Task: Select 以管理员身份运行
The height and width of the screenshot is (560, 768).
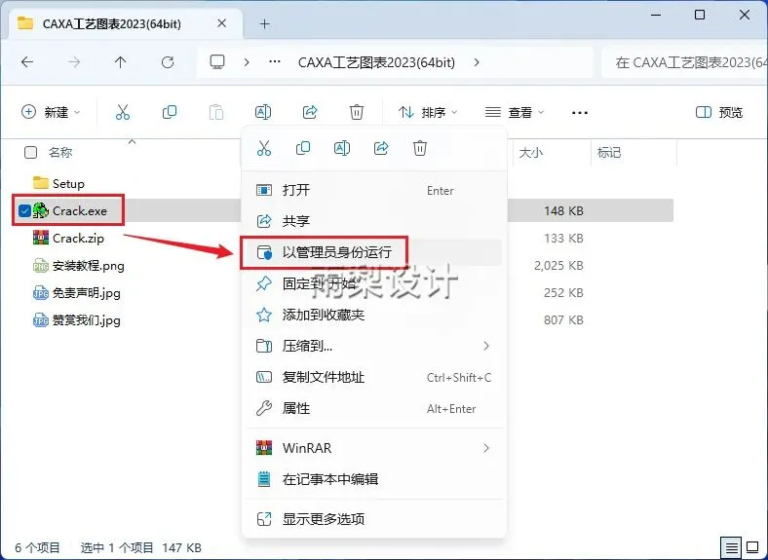Action: 373,252
